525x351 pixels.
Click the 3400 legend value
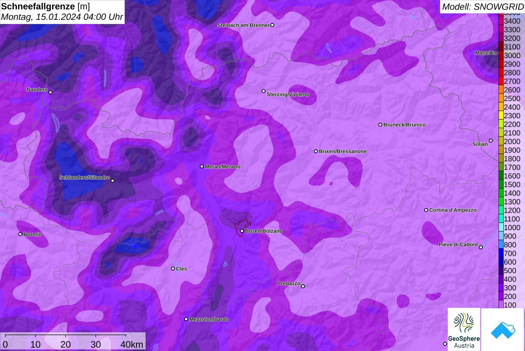(512, 21)
